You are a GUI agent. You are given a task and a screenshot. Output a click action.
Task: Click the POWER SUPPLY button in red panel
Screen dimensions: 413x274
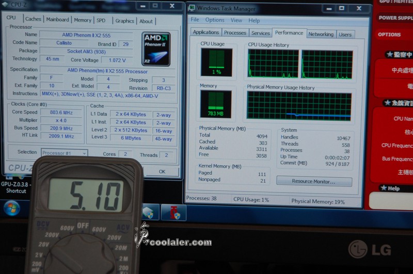pos(395,18)
